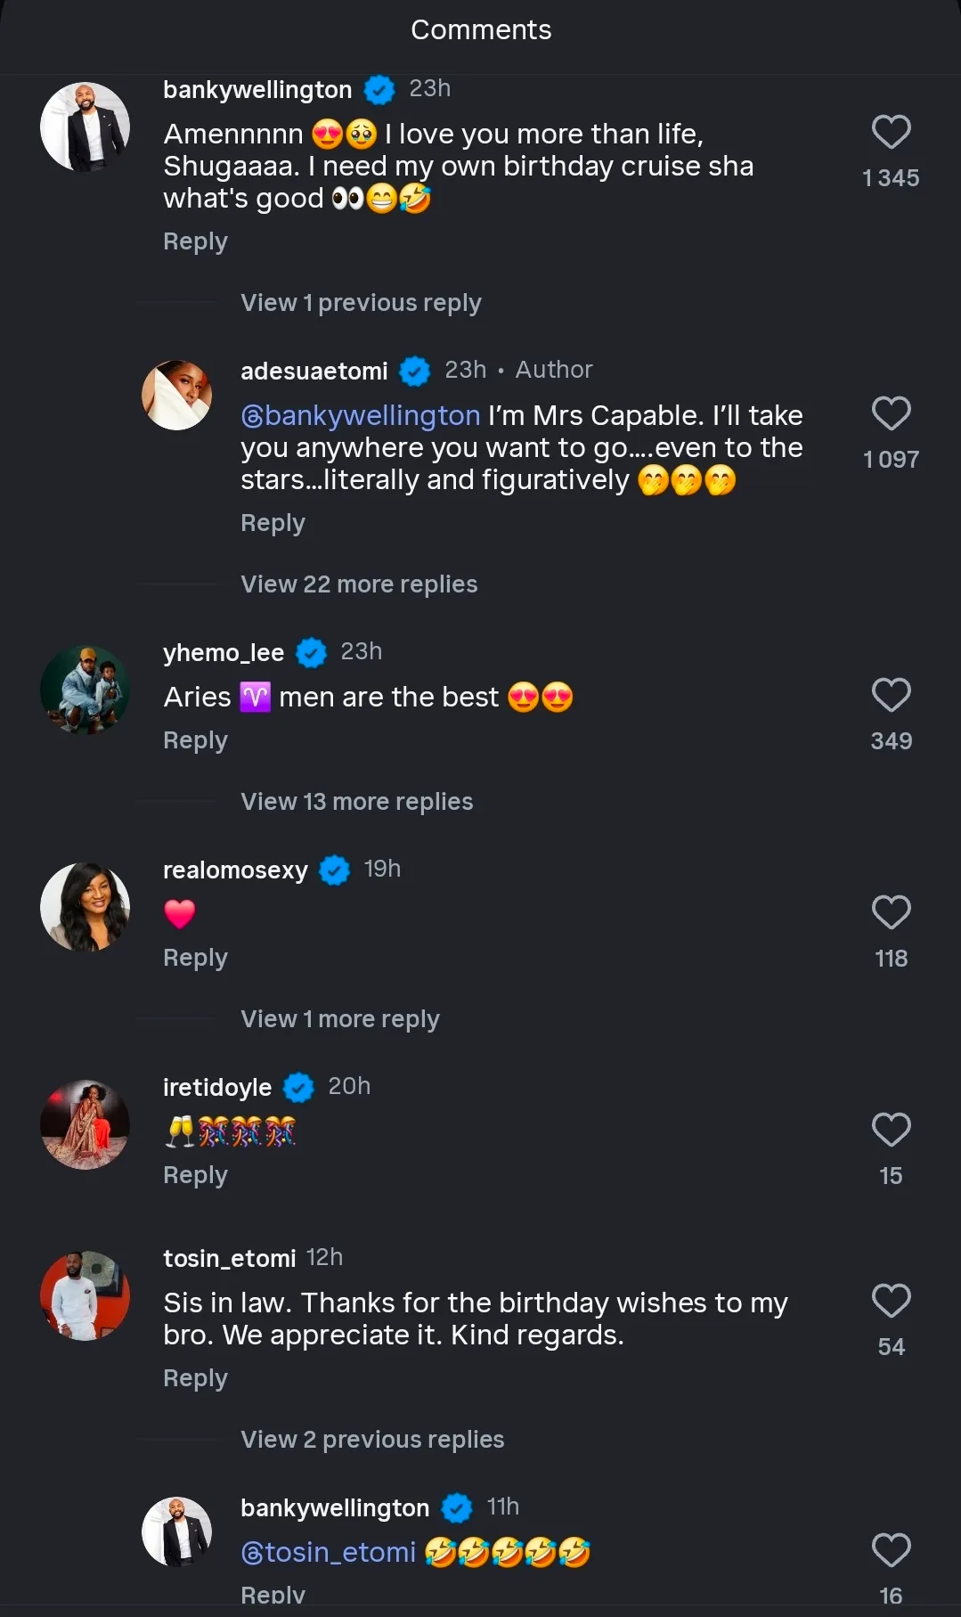This screenshot has height=1617, width=961.
Task: Tap heart on realomosexy's comment
Action: click(x=891, y=913)
